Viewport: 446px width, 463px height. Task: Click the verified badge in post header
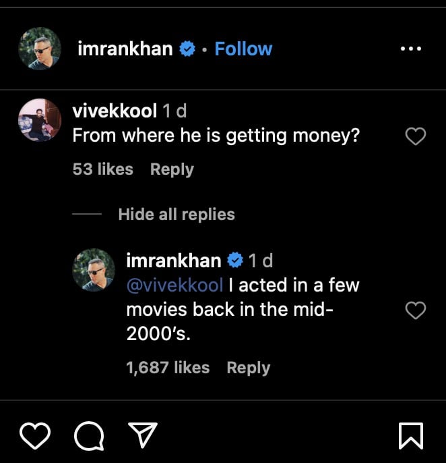188,49
